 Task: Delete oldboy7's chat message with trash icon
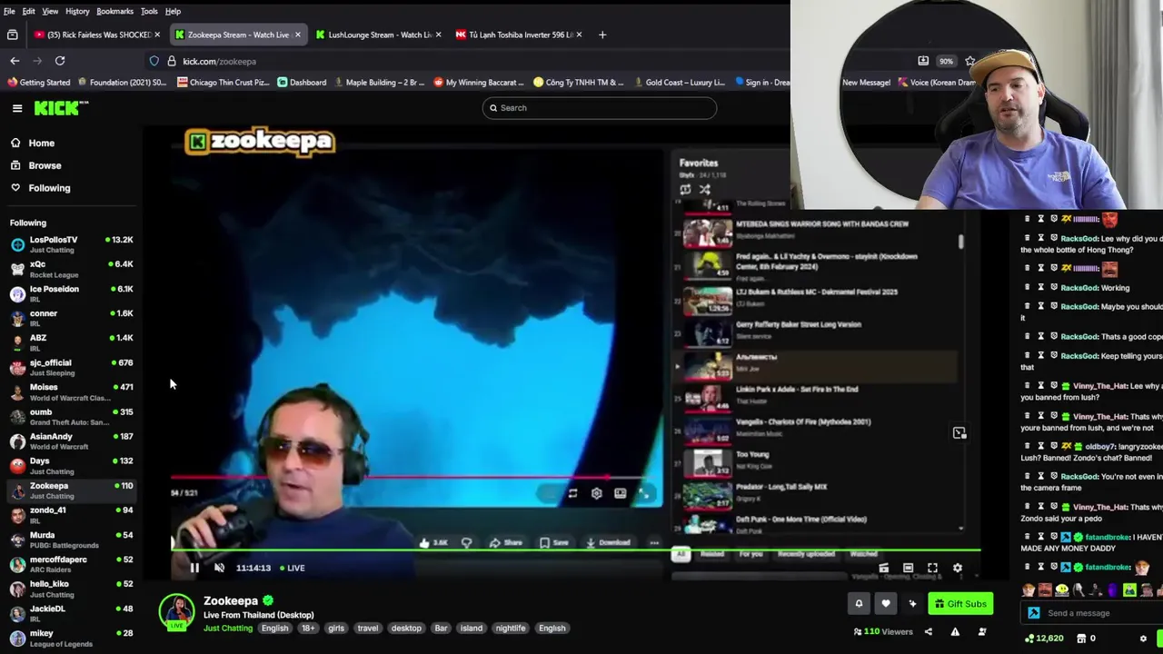[1028, 446]
